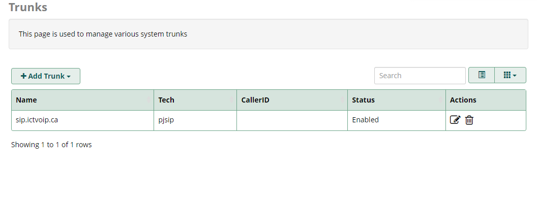The height and width of the screenshot is (202, 537).
Task: Select the Actions column header
Action: [463, 100]
